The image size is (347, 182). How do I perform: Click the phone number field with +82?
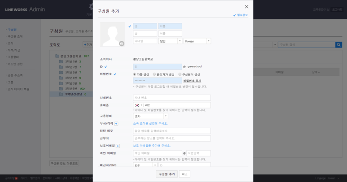coord(177,105)
